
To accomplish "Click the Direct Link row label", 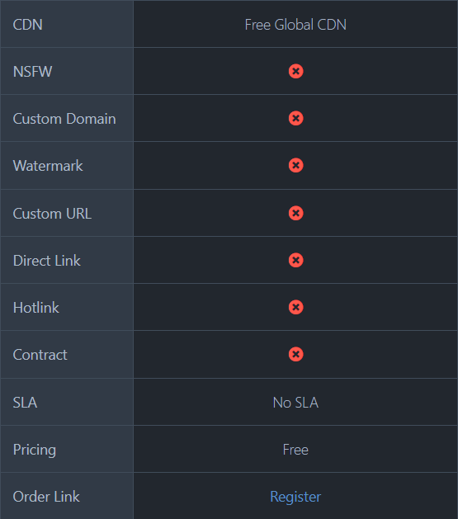I will [x=47, y=261].
